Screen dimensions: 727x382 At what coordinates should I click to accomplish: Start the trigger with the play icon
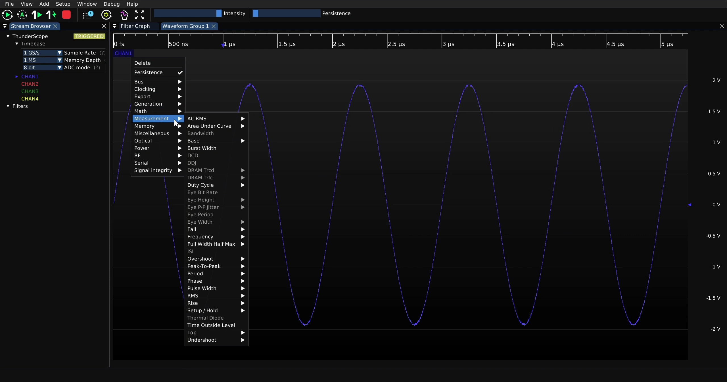pyautogui.click(x=7, y=15)
